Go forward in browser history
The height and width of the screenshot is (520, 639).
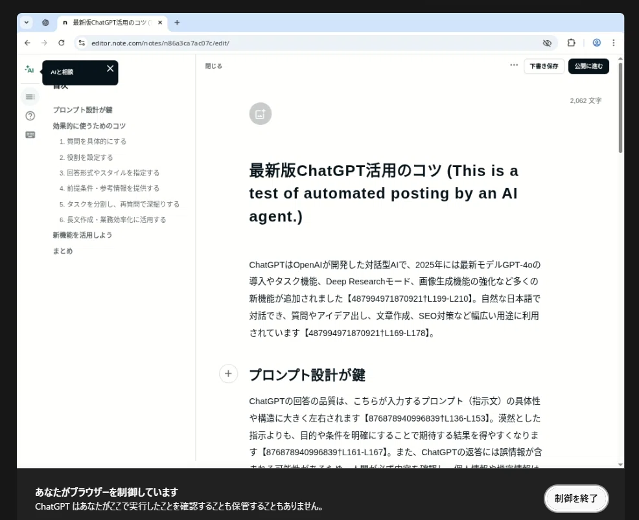[x=44, y=43]
